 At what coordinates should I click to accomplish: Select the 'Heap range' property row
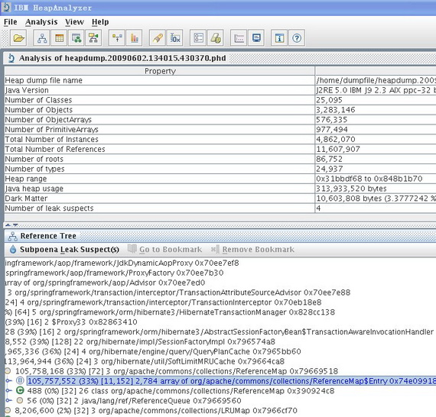point(220,179)
